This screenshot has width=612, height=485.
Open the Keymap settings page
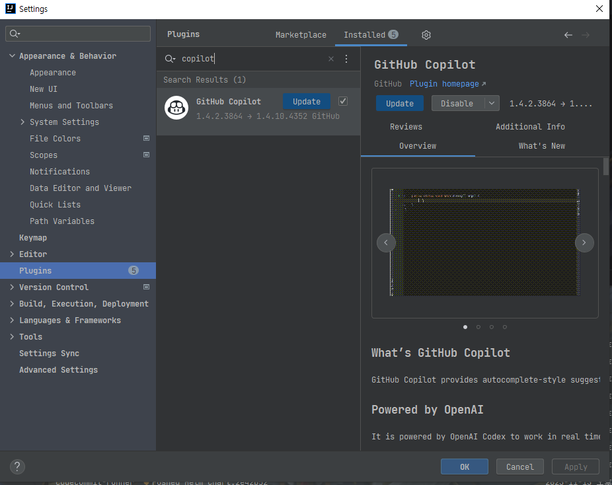(33, 238)
